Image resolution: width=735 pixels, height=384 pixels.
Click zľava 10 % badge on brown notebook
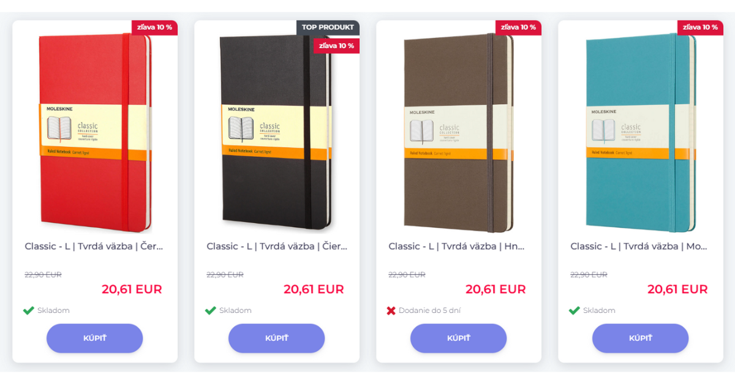518,28
